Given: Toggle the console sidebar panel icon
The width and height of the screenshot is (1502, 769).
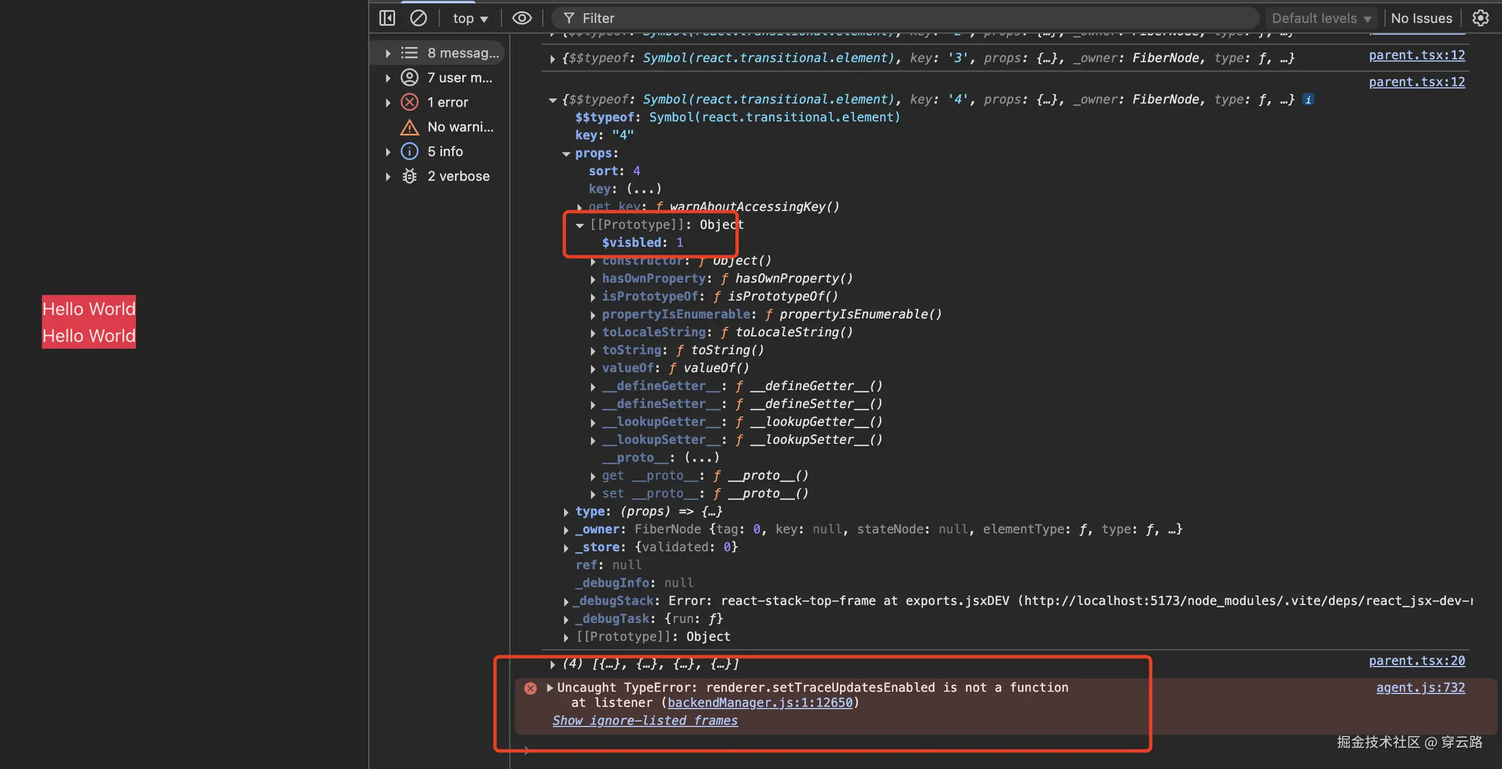Looking at the screenshot, I should 387,18.
